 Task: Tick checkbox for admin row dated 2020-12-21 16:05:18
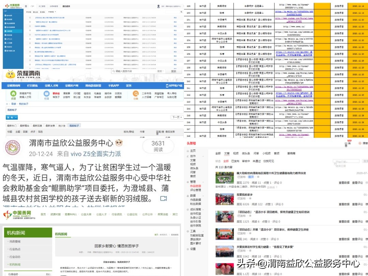[30, 22]
